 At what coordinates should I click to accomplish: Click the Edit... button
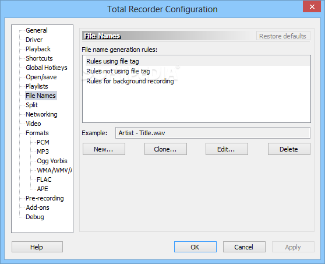tap(227, 149)
